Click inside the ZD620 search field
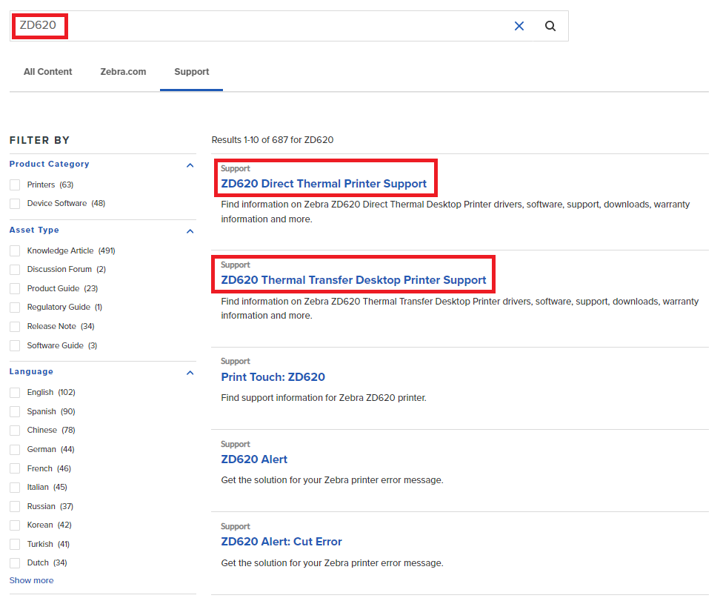 281,26
